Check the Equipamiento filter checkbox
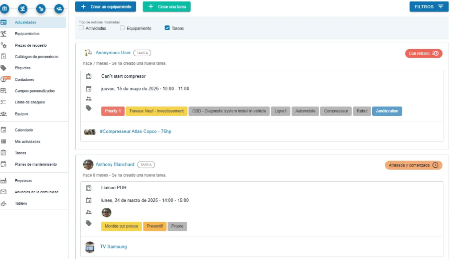Viewport: 452px width, 259px height. (x=122, y=28)
